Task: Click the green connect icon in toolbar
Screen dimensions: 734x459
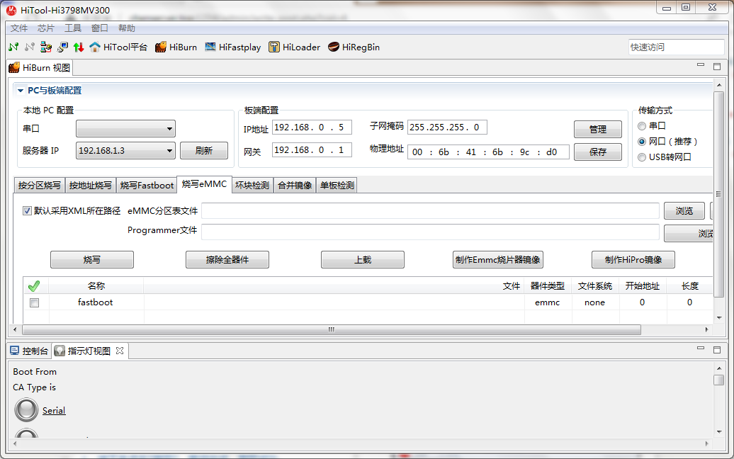Action: (x=13, y=47)
